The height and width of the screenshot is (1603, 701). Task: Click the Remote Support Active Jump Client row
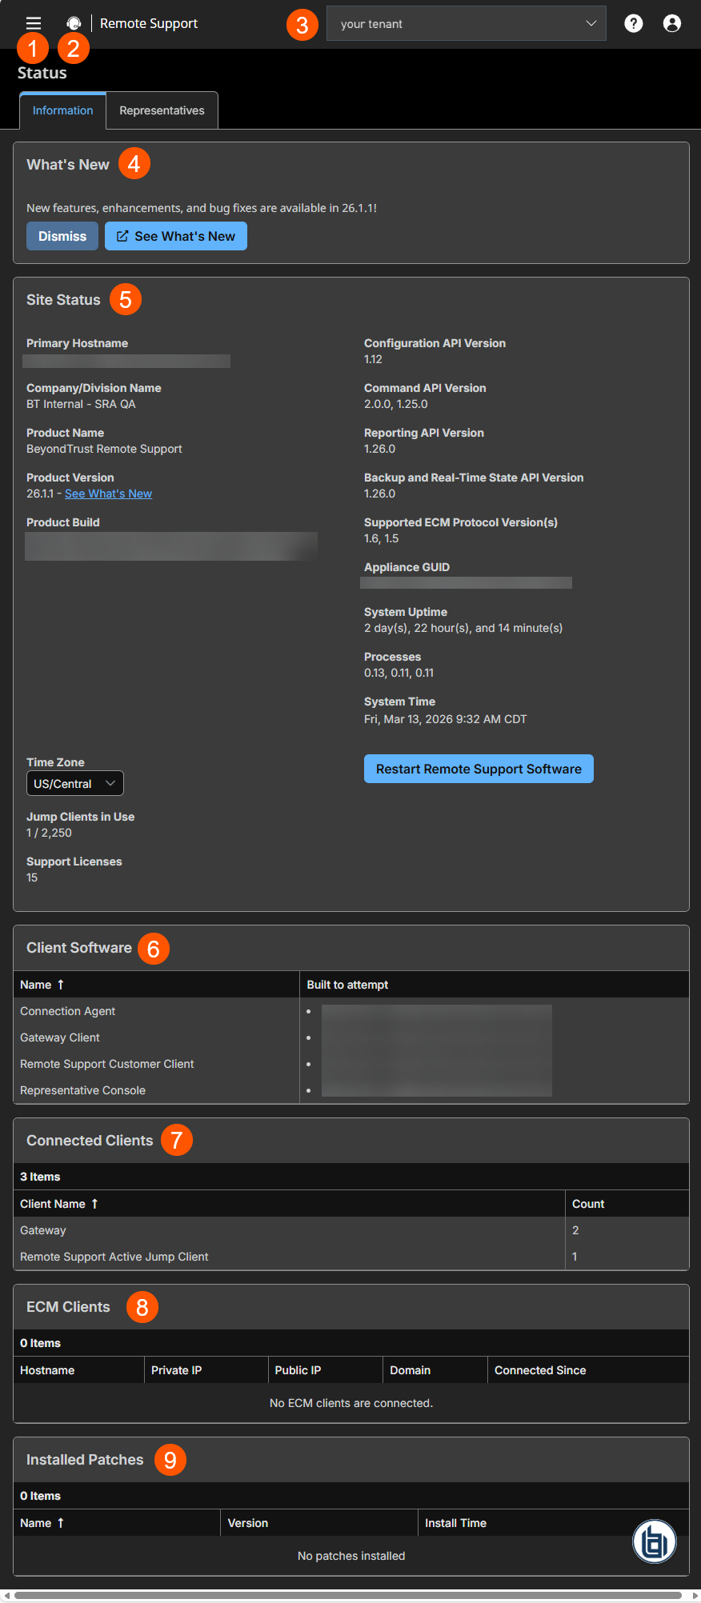[x=351, y=1257]
